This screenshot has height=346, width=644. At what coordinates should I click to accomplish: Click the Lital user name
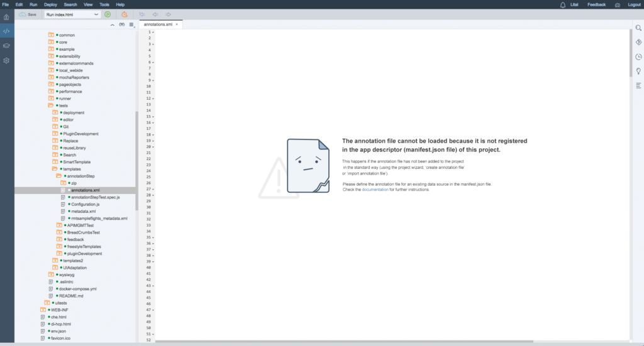(x=574, y=4)
